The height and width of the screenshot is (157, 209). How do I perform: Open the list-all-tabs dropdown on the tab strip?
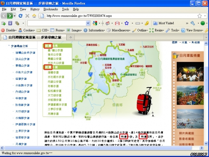pos(206,37)
